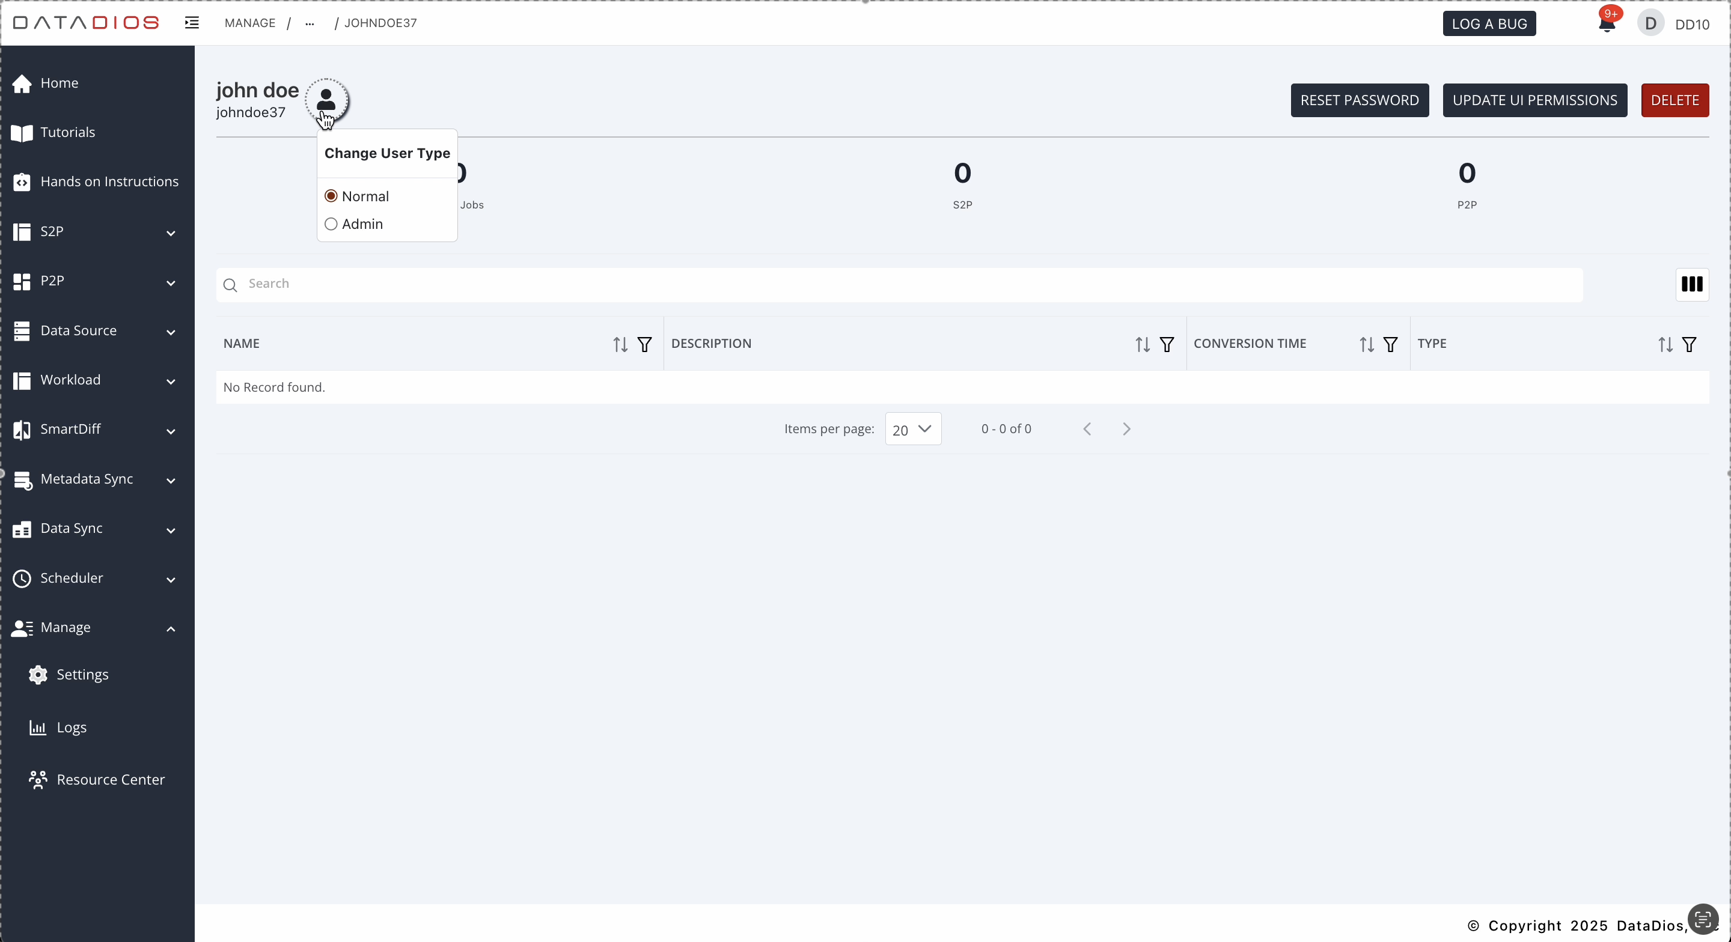This screenshot has width=1731, height=942.
Task: Go to Logs page
Action: pos(72,728)
